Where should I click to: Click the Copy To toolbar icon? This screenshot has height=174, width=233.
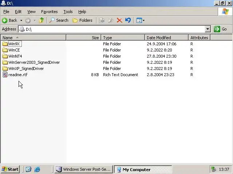click(111, 20)
